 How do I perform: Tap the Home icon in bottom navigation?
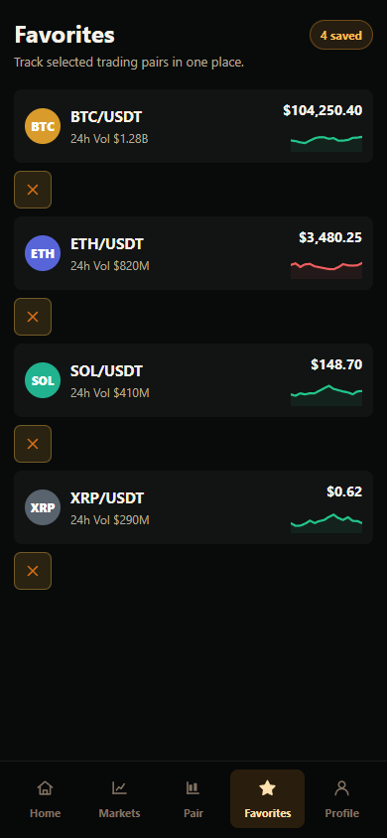click(46, 787)
